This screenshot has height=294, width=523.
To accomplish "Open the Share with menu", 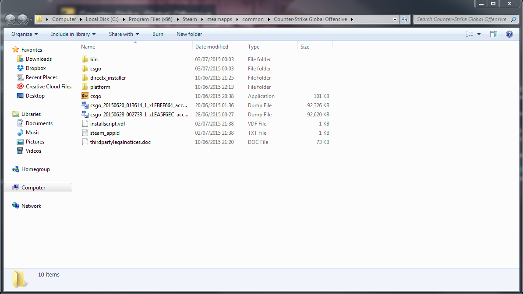I will (x=124, y=34).
